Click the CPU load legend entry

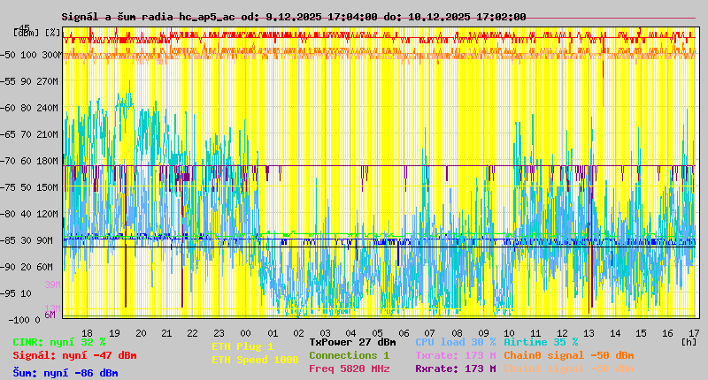(455, 341)
